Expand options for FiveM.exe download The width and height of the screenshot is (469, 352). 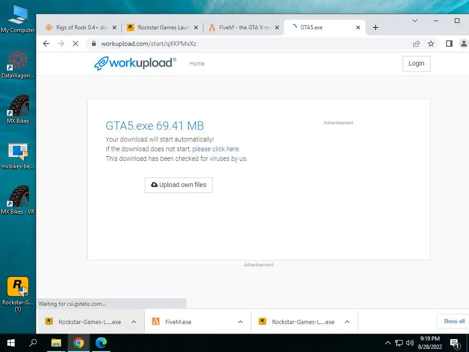(x=240, y=322)
